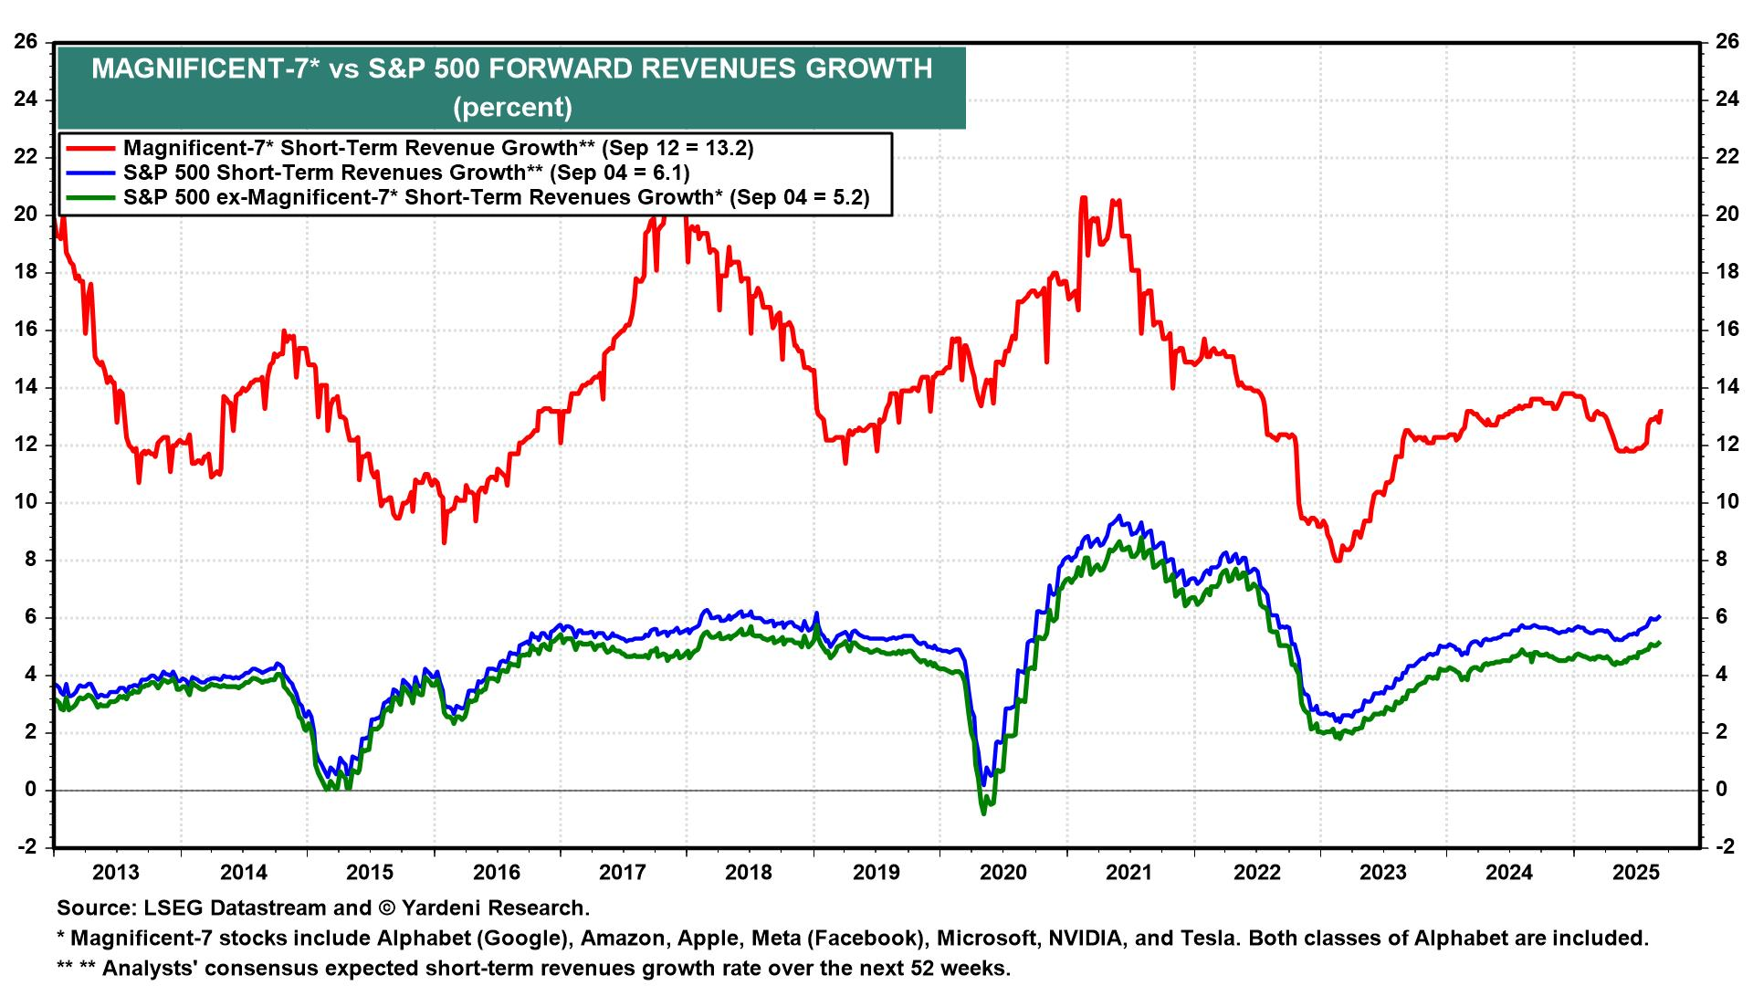Click the S&P 500 ex-Magnificent-7 legend label
The height and width of the screenshot is (986, 1753).
coord(496,197)
